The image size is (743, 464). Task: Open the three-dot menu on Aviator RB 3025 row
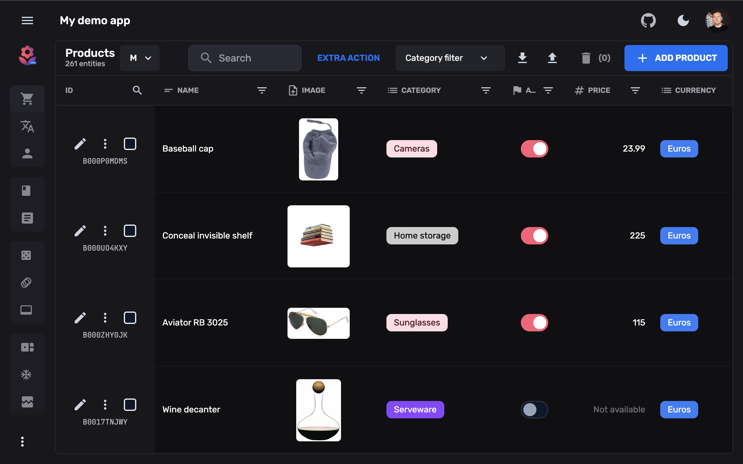coord(105,317)
